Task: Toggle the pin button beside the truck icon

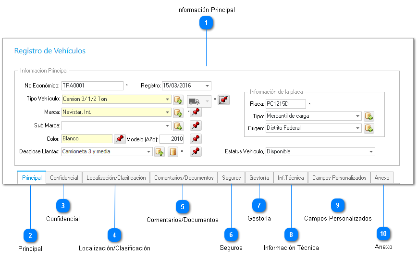Action: [223, 99]
